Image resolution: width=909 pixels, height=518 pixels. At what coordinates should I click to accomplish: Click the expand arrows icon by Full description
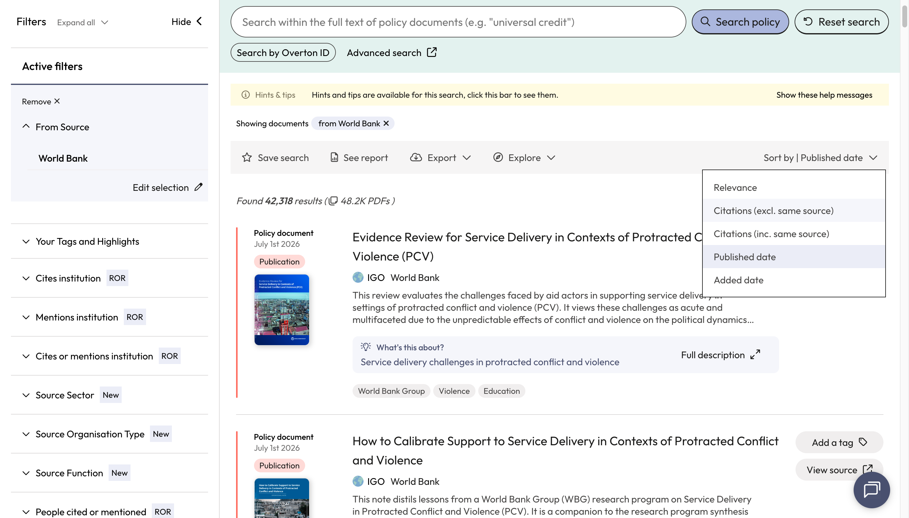click(755, 355)
